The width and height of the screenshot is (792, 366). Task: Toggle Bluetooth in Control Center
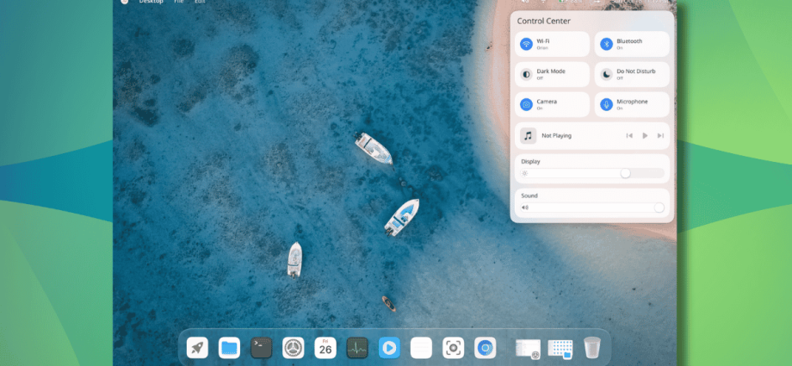(x=632, y=44)
